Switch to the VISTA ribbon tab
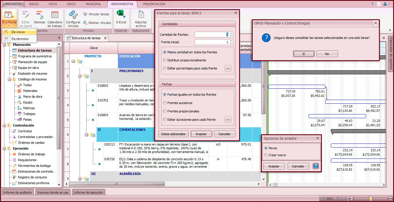Viewport: 394px width, 202px height. coord(53,4)
